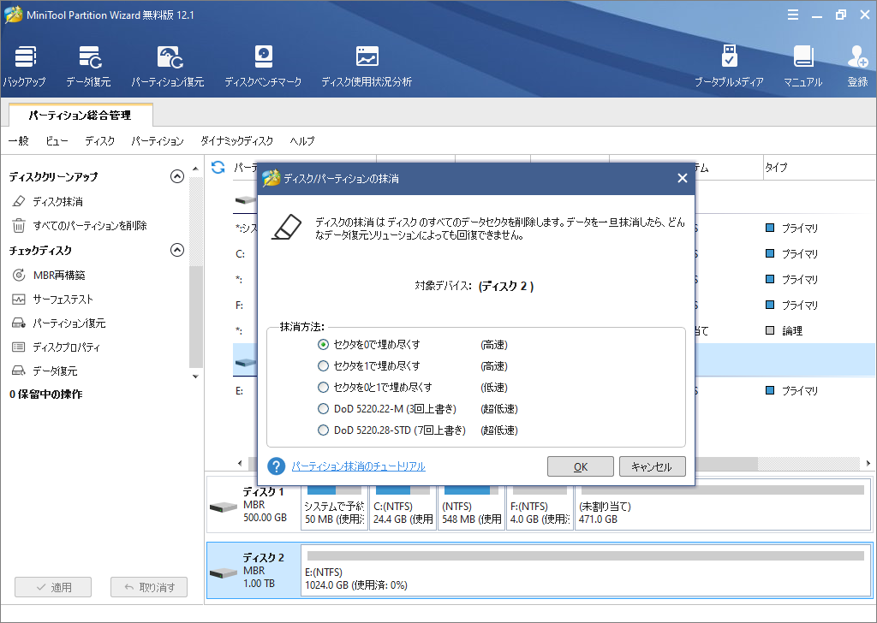Click the help question mark icon in dialog
This screenshot has height=623, width=877.
click(277, 466)
